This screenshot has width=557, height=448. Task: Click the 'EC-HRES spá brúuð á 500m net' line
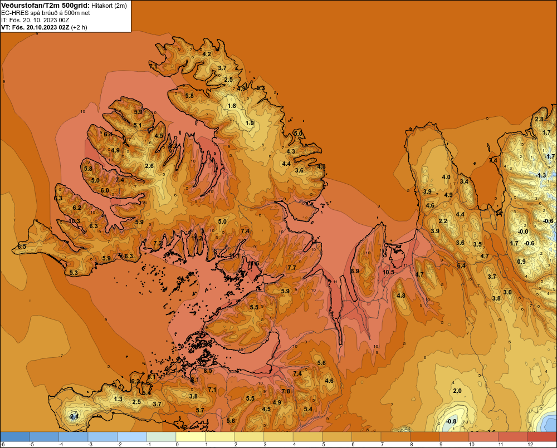(x=46, y=13)
